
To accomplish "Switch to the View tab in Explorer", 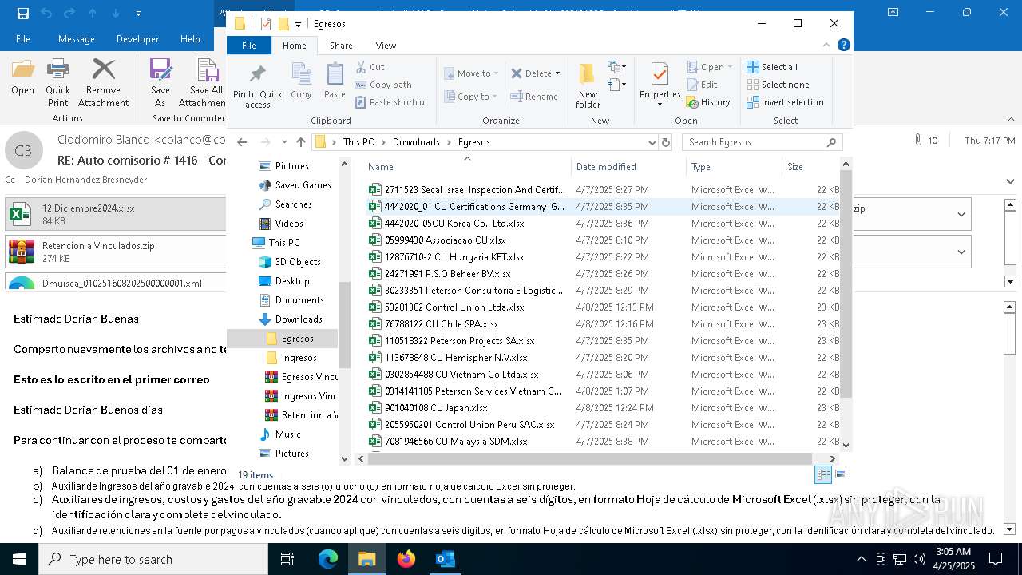I will click(386, 46).
